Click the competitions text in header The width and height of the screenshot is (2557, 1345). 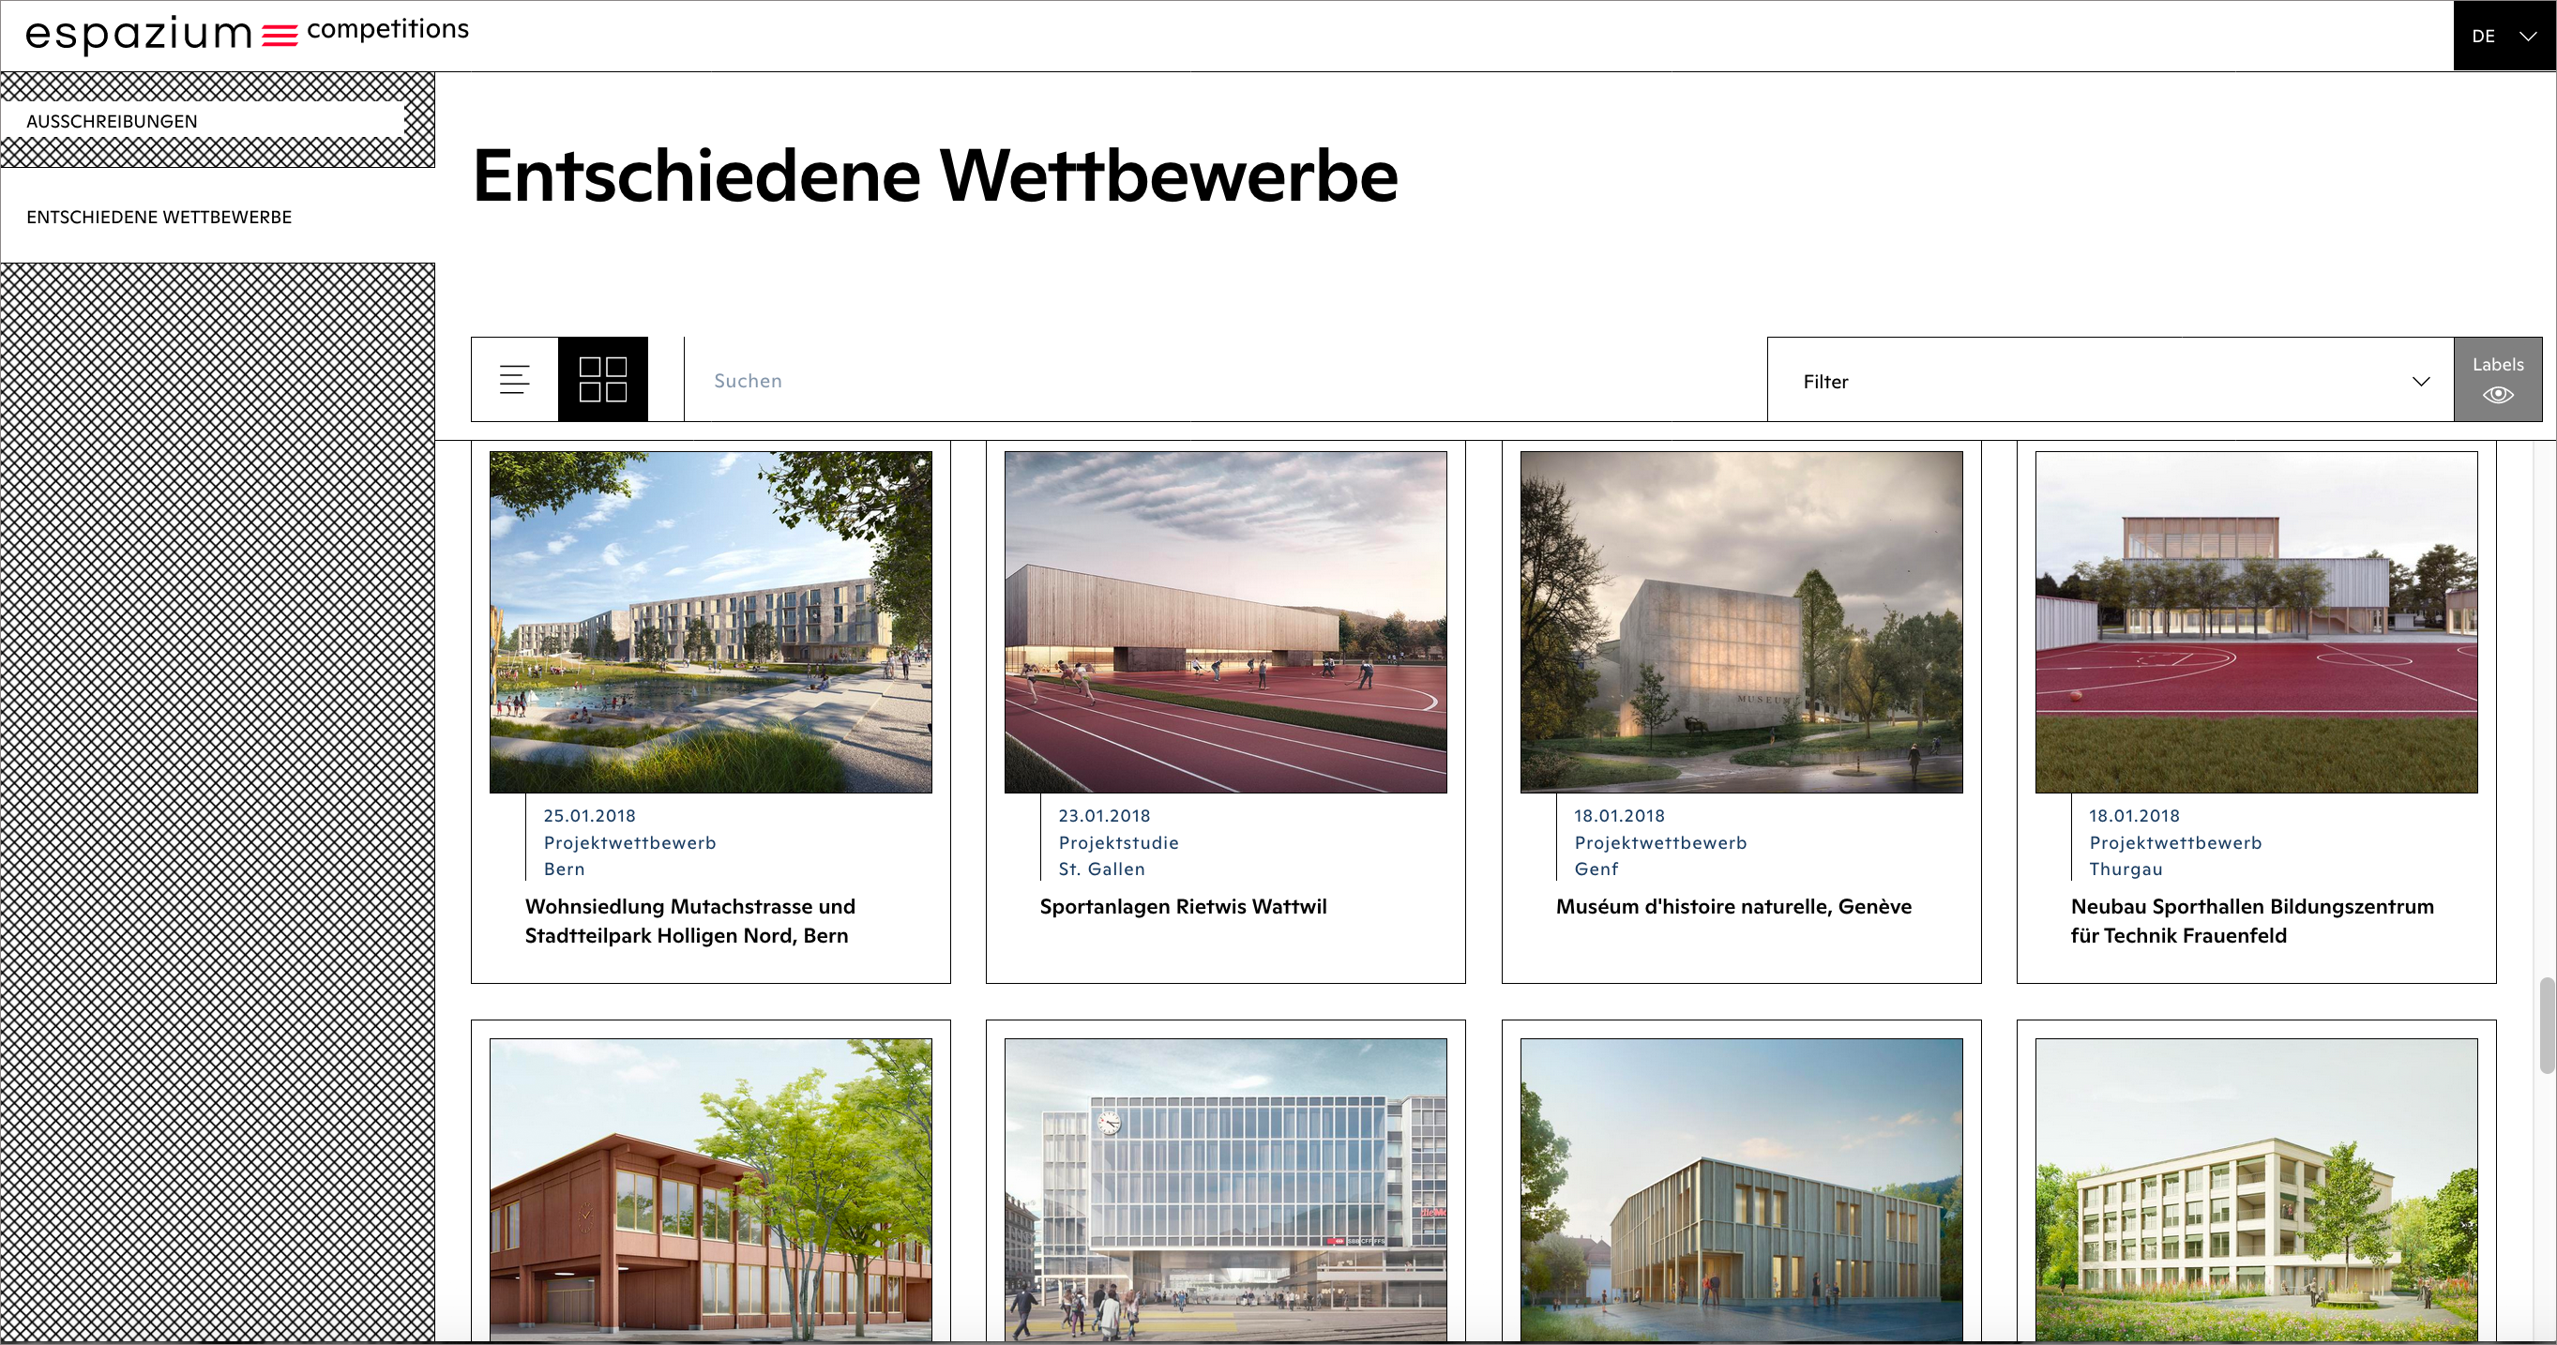coord(388,29)
